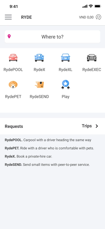Tap the RYDE title in header
The width and height of the screenshot is (105, 229).
26,17
